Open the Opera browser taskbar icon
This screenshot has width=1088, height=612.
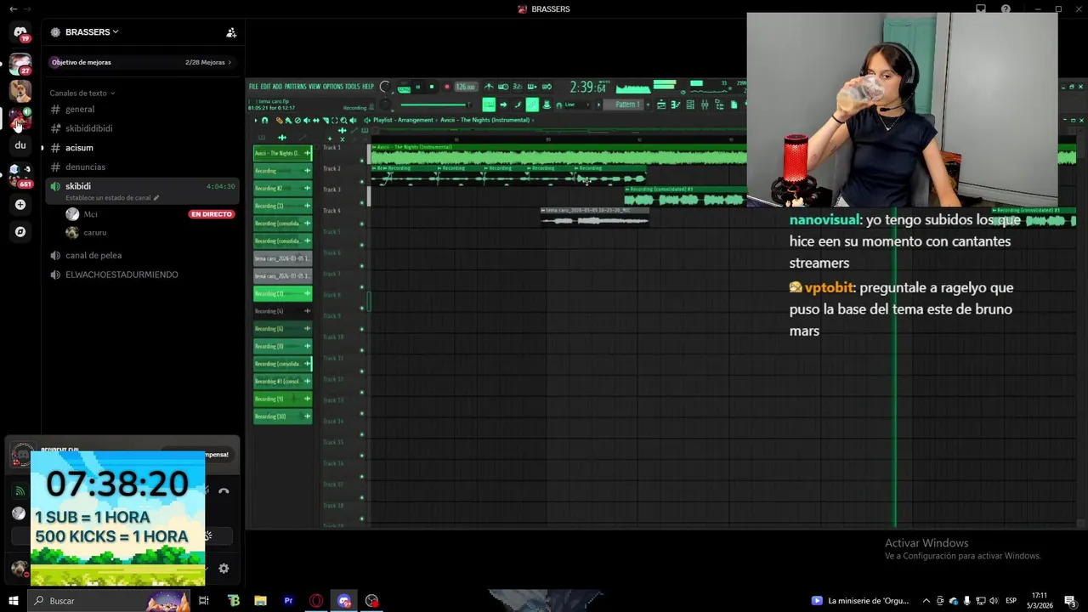point(316,601)
